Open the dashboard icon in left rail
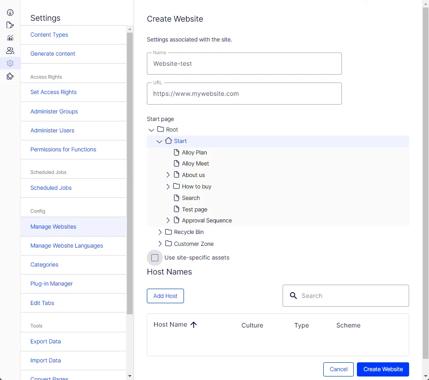This screenshot has height=380, width=429. [10, 12]
